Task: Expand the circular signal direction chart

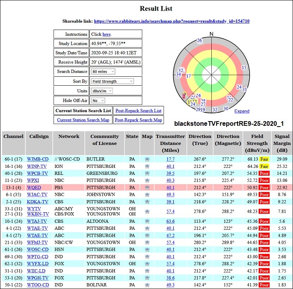Action: [x=241, y=111]
